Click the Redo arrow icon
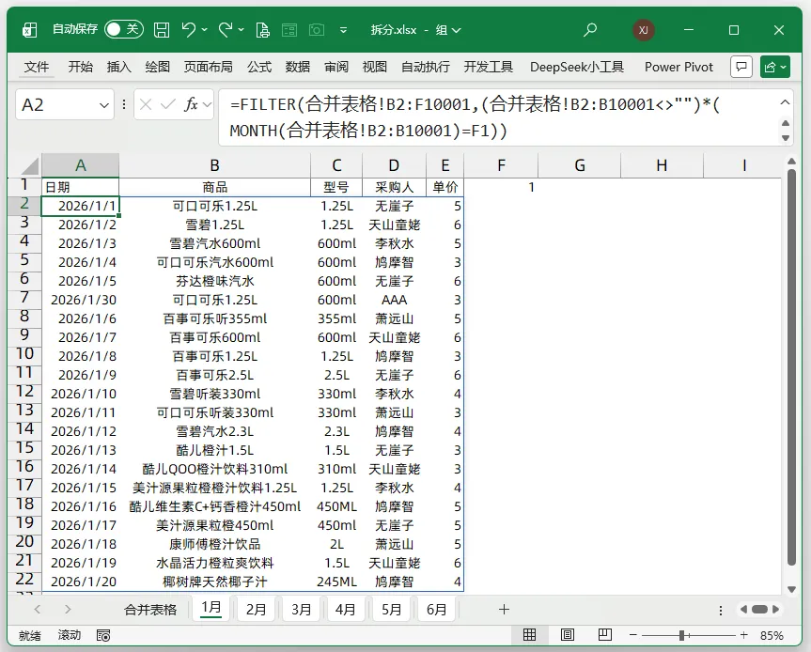This screenshot has height=652, width=811. (x=226, y=30)
